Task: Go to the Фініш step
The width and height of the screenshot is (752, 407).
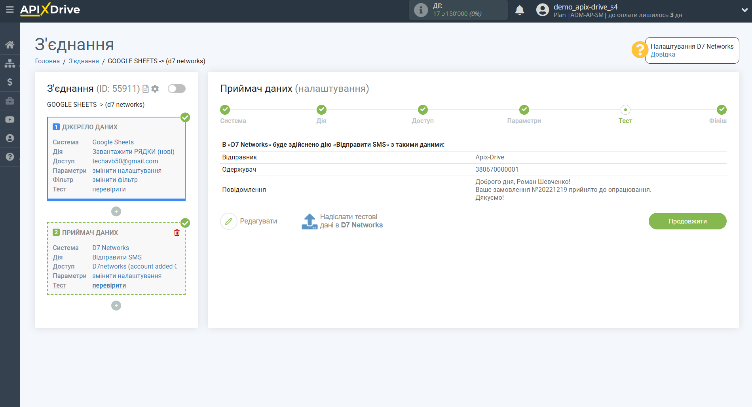Action: [722, 110]
